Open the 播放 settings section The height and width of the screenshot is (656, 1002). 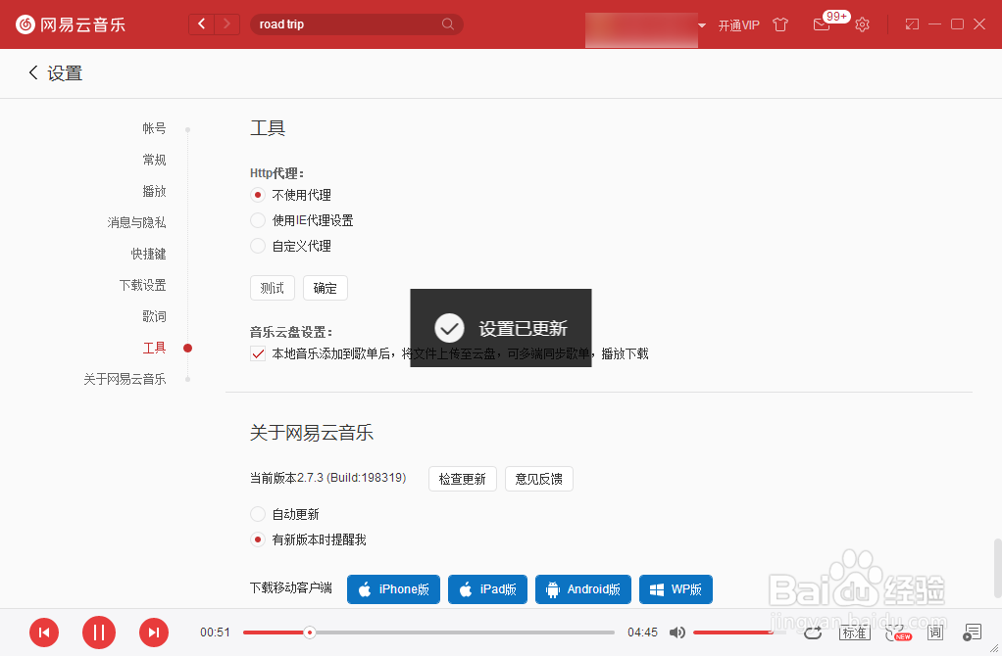pyautogui.click(x=154, y=191)
